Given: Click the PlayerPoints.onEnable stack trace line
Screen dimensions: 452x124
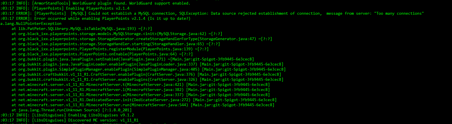Looking at the screenshot, I should point(102,54).
